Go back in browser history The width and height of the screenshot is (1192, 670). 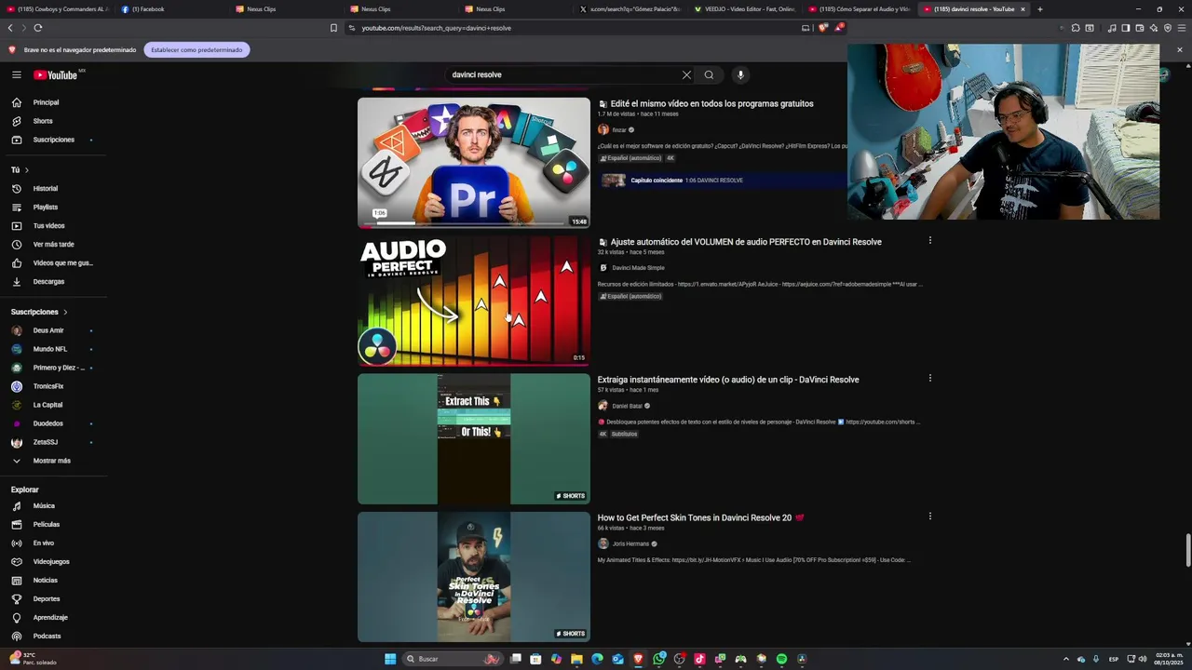tap(10, 28)
